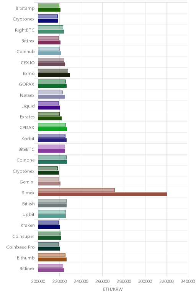This screenshot has width=196, height=296.
Task: Click the RightBTC label
Action: (x=24, y=30)
